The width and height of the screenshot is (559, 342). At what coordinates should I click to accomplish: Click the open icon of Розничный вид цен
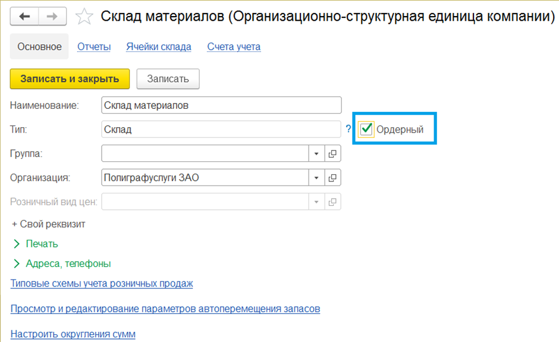click(332, 202)
